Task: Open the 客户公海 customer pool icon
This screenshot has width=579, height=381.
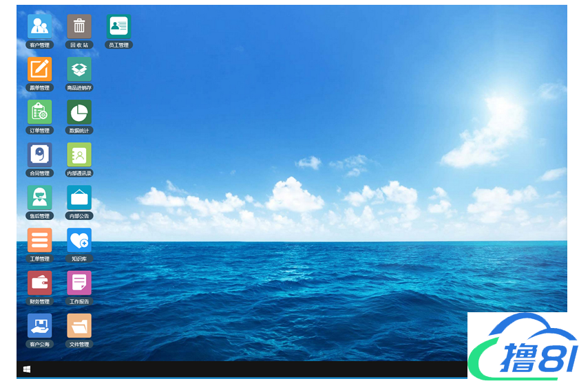Action: coord(39,325)
